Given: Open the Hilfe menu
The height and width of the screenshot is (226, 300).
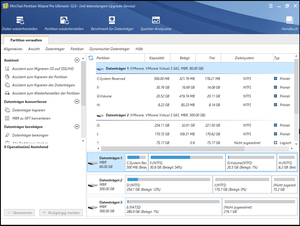Looking at the screenshot, I should (x=139, y=49).
